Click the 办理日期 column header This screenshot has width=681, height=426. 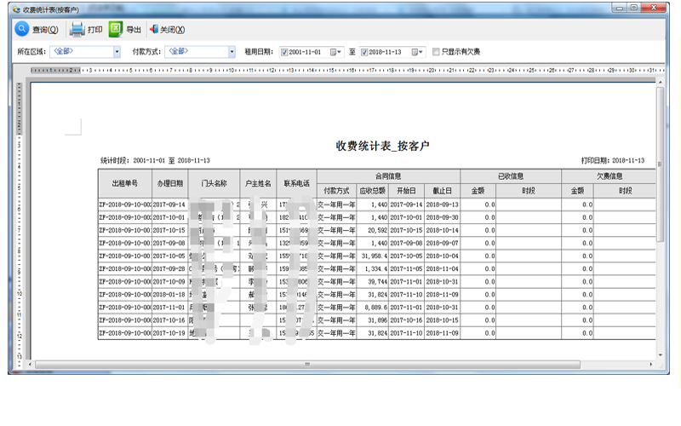[x=169, y=183]
